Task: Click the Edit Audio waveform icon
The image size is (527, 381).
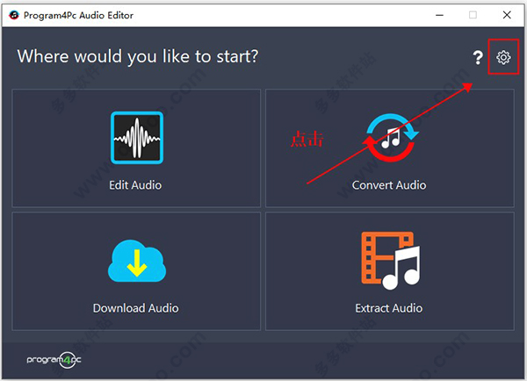Action: [137, 138]
